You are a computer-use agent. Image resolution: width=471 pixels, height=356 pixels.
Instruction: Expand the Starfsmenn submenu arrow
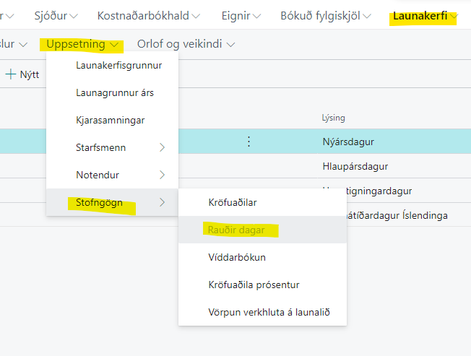pos(163,147)
